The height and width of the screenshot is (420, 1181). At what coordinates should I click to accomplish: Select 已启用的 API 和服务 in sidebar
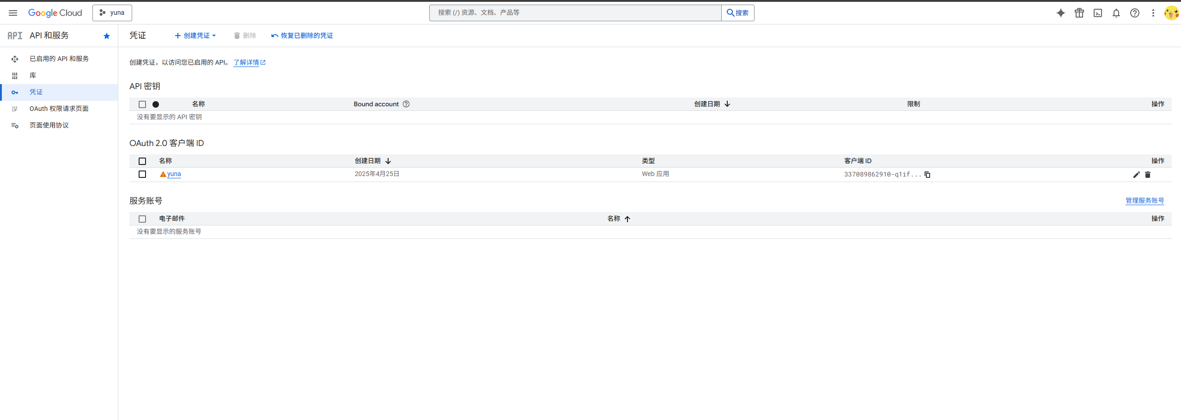coord(59,59)
